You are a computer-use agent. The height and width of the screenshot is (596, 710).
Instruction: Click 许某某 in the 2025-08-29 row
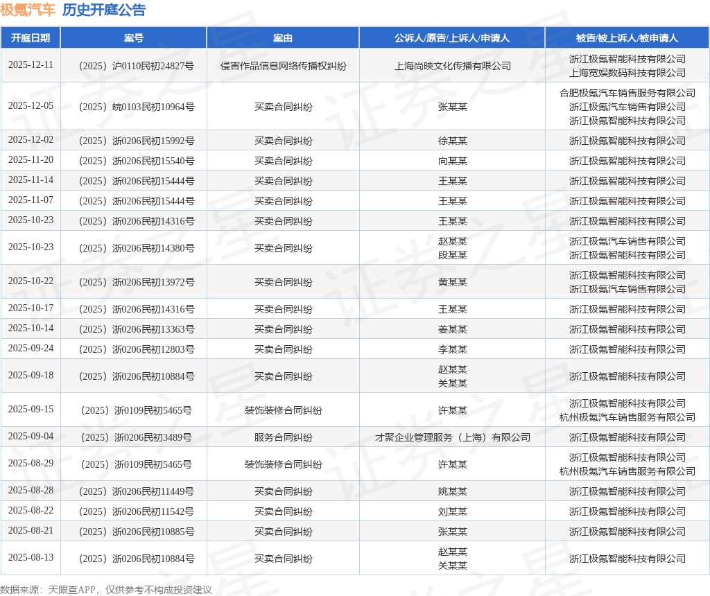click(x=452, y=464)
